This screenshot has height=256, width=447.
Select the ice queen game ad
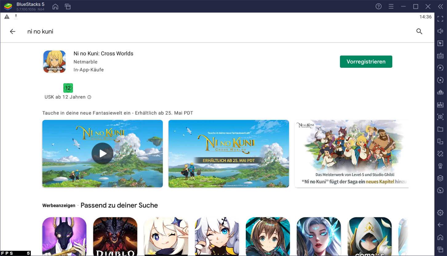[319, 236]
